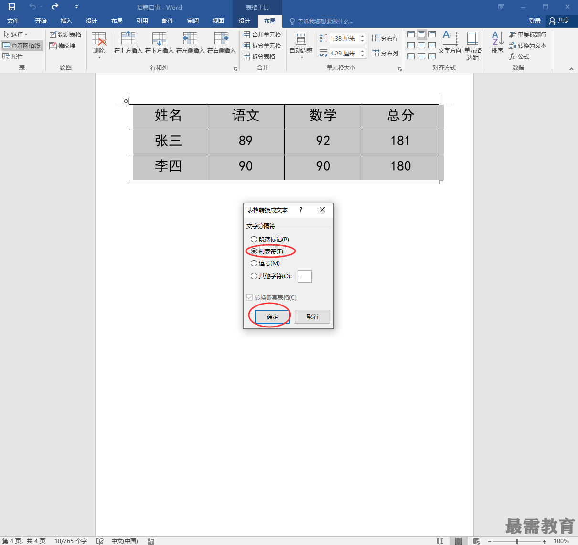
Task: Open 单元格边距 cell margins
Action: coord(473,45)
